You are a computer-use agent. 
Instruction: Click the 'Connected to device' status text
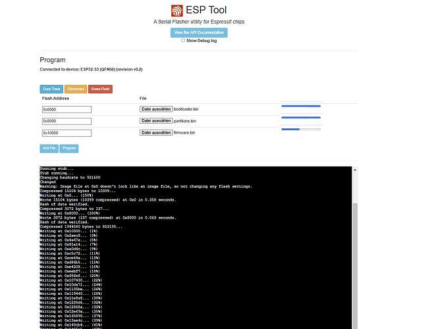(91, 70)
